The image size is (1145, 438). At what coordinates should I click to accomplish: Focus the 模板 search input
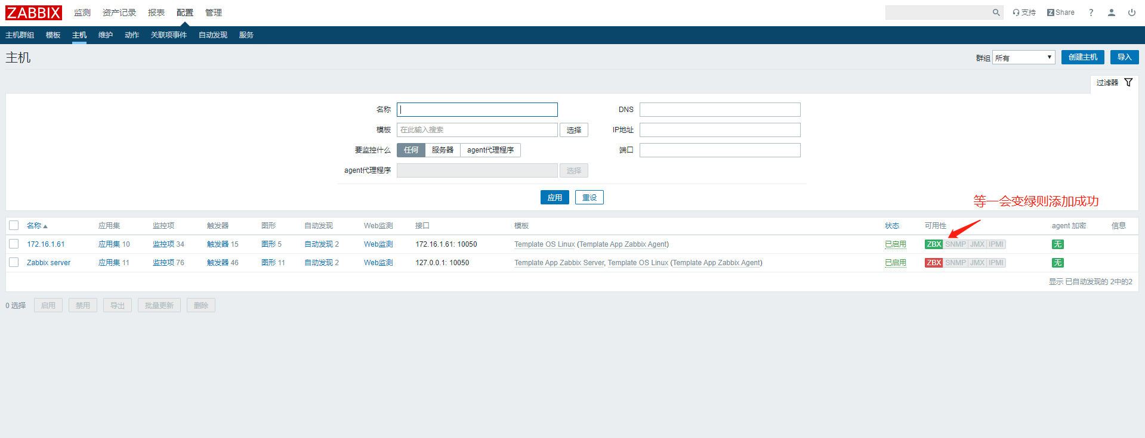[477, 130]
